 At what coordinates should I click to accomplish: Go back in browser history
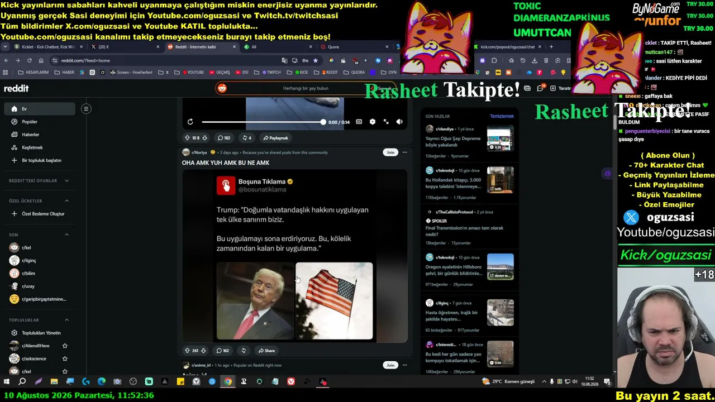coord(6,60)
